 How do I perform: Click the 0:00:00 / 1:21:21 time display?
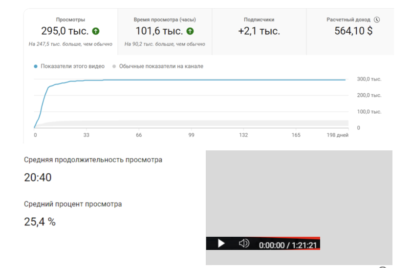[288, 245]
